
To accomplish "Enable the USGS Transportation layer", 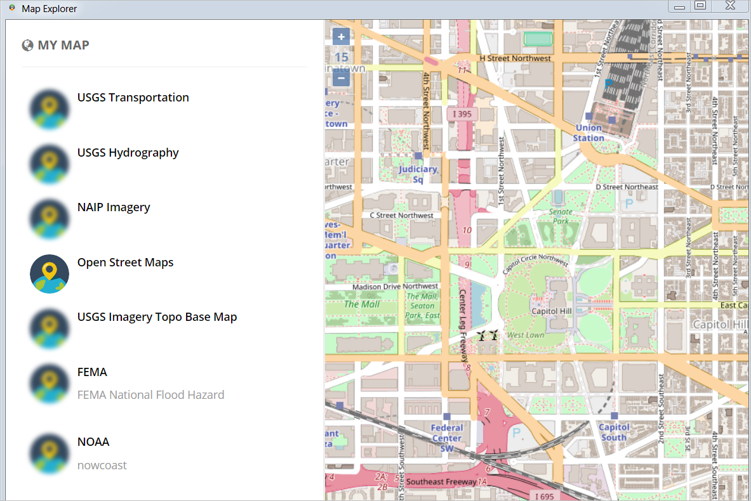I will 133,97.
